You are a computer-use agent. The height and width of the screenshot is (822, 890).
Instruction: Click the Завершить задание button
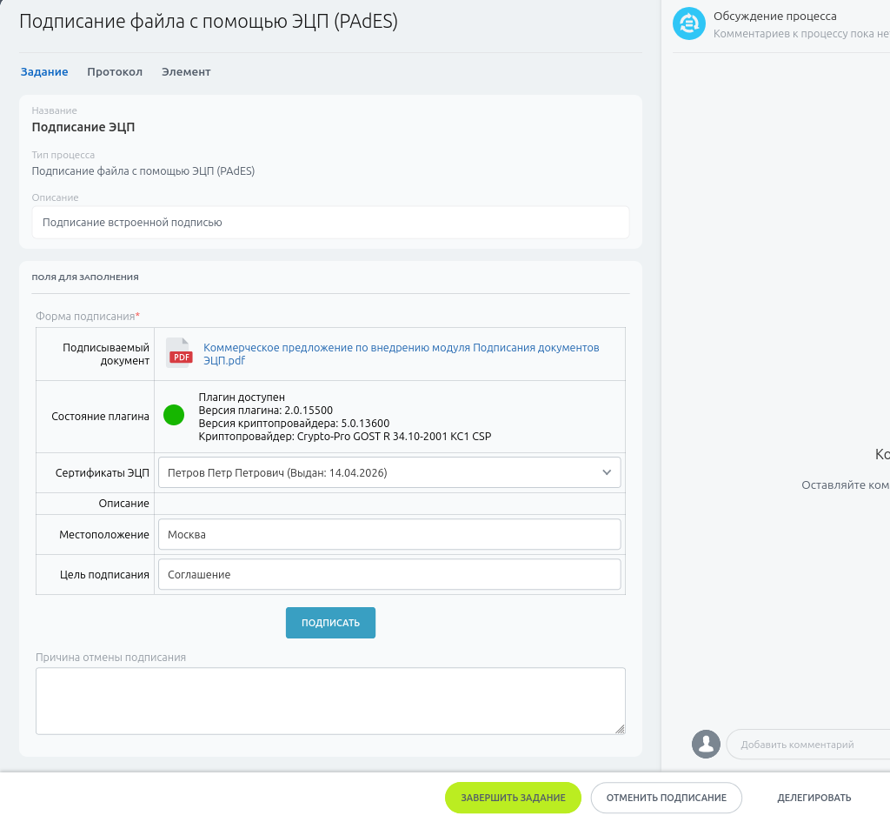click(x=513, y=798)
